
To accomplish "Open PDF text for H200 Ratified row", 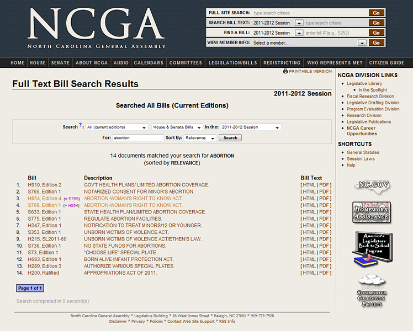I will point(324,273).
